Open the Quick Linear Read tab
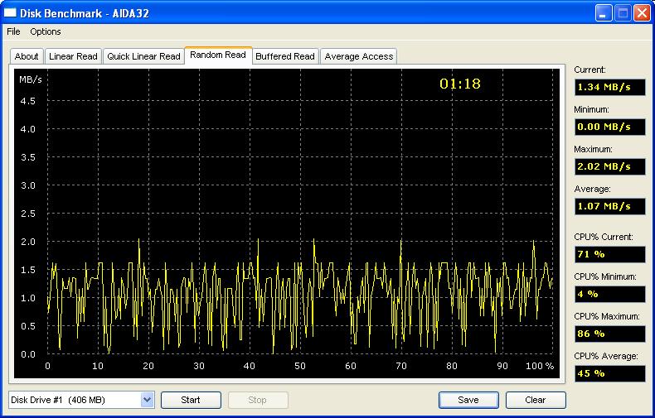Viewport: 655px width, 418px height. (143, 56)
